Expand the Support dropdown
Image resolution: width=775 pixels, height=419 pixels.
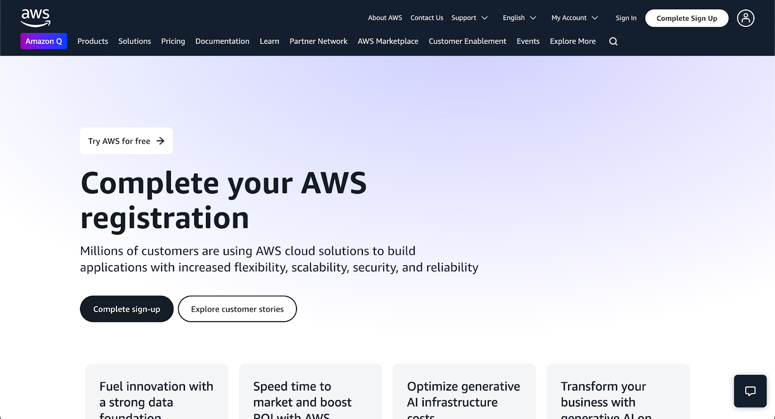click(469, 18)
